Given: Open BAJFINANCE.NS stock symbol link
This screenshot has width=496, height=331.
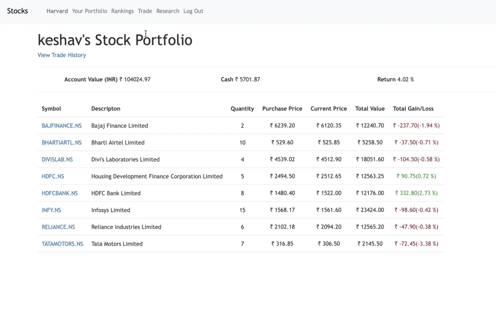Looking at the screenshot, I should [x=61, y=126].
